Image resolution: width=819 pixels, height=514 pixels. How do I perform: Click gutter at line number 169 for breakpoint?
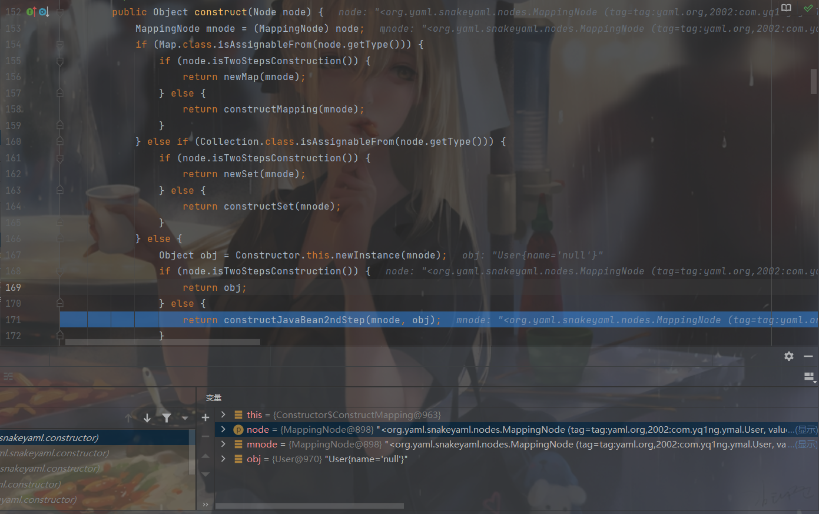[x=13, y=287]
